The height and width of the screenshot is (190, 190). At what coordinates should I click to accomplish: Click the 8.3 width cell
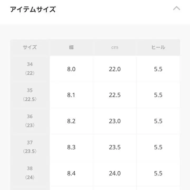coord(71,147)
